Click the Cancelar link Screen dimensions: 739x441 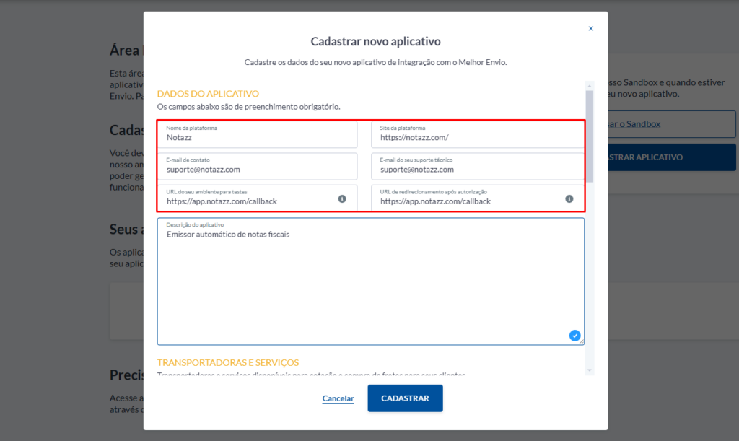(x=338, y=398)
